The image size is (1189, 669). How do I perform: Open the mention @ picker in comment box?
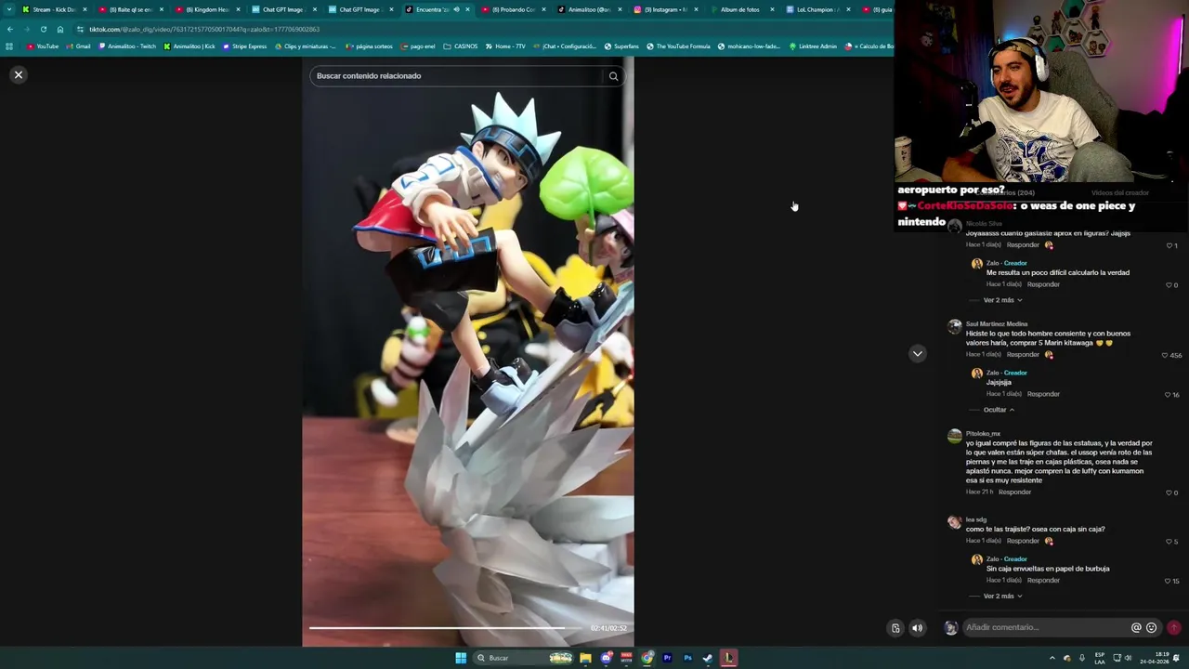[x=1136, y=627]
